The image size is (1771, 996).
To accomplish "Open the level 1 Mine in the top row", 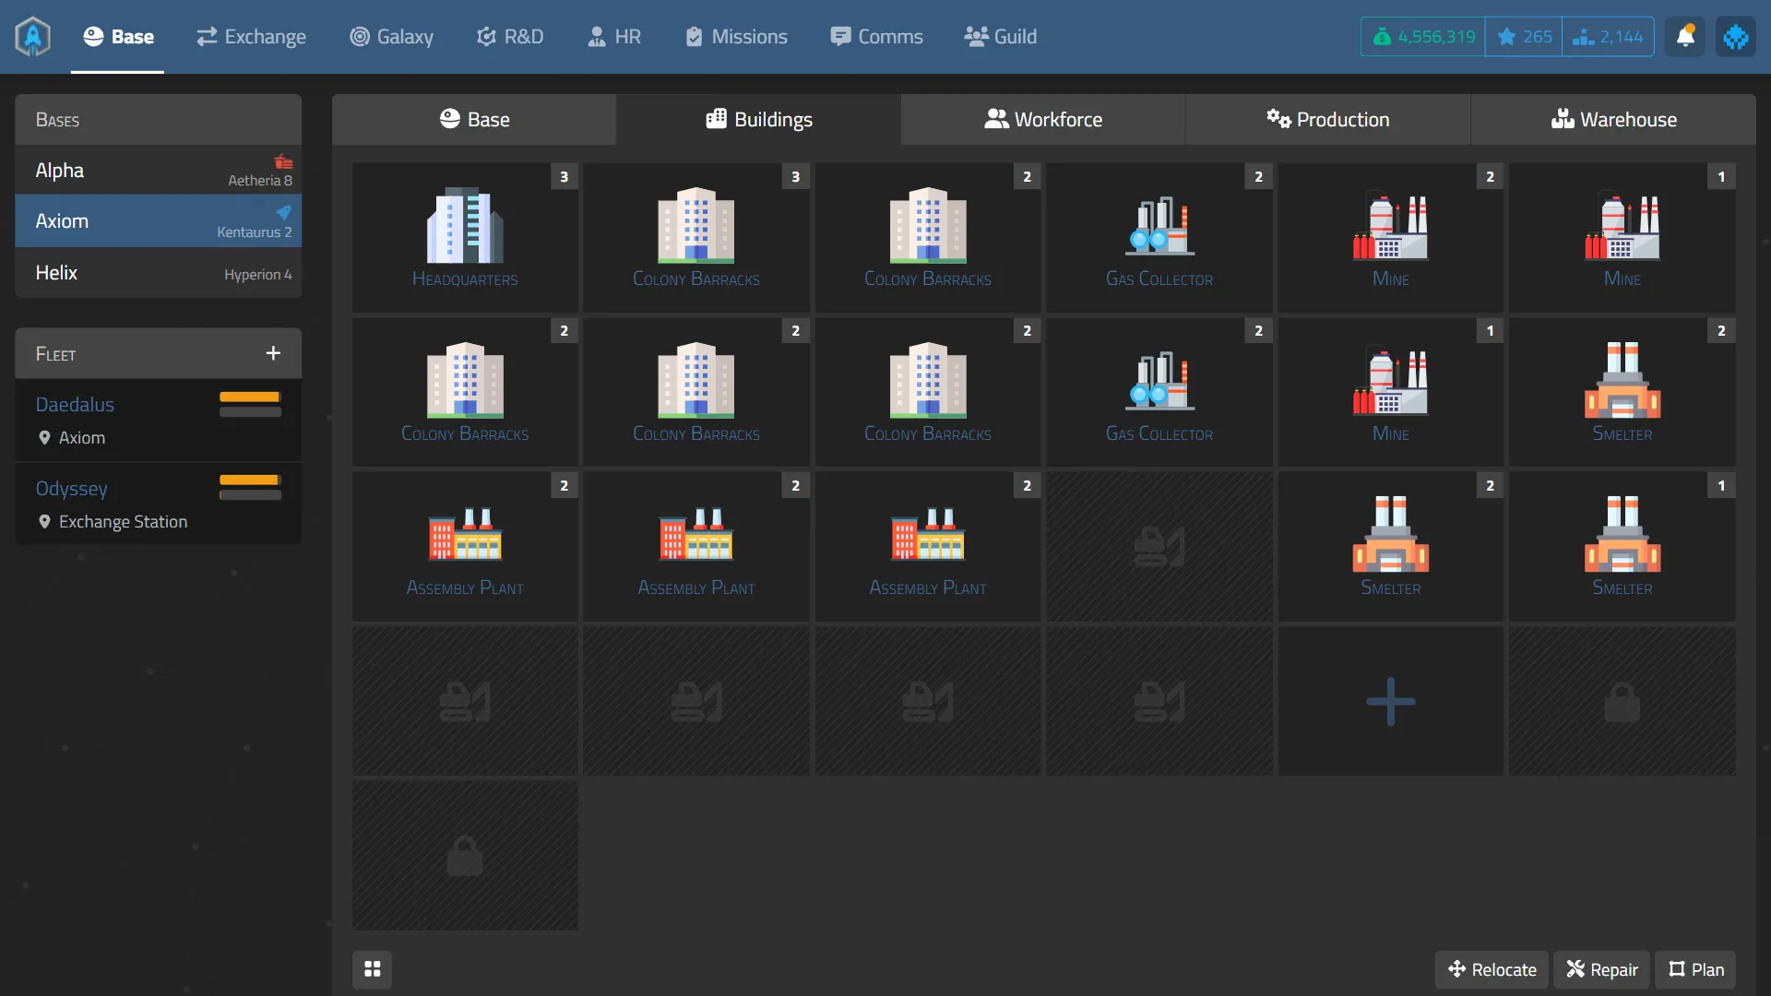I will tap(1622, 238).
